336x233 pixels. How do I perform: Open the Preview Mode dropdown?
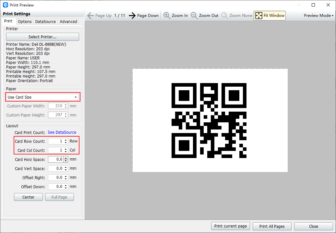318,16
